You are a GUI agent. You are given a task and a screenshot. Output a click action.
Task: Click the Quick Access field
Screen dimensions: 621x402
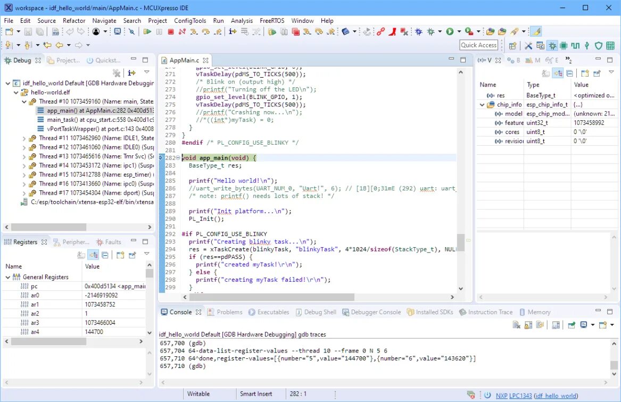(478, 45)
